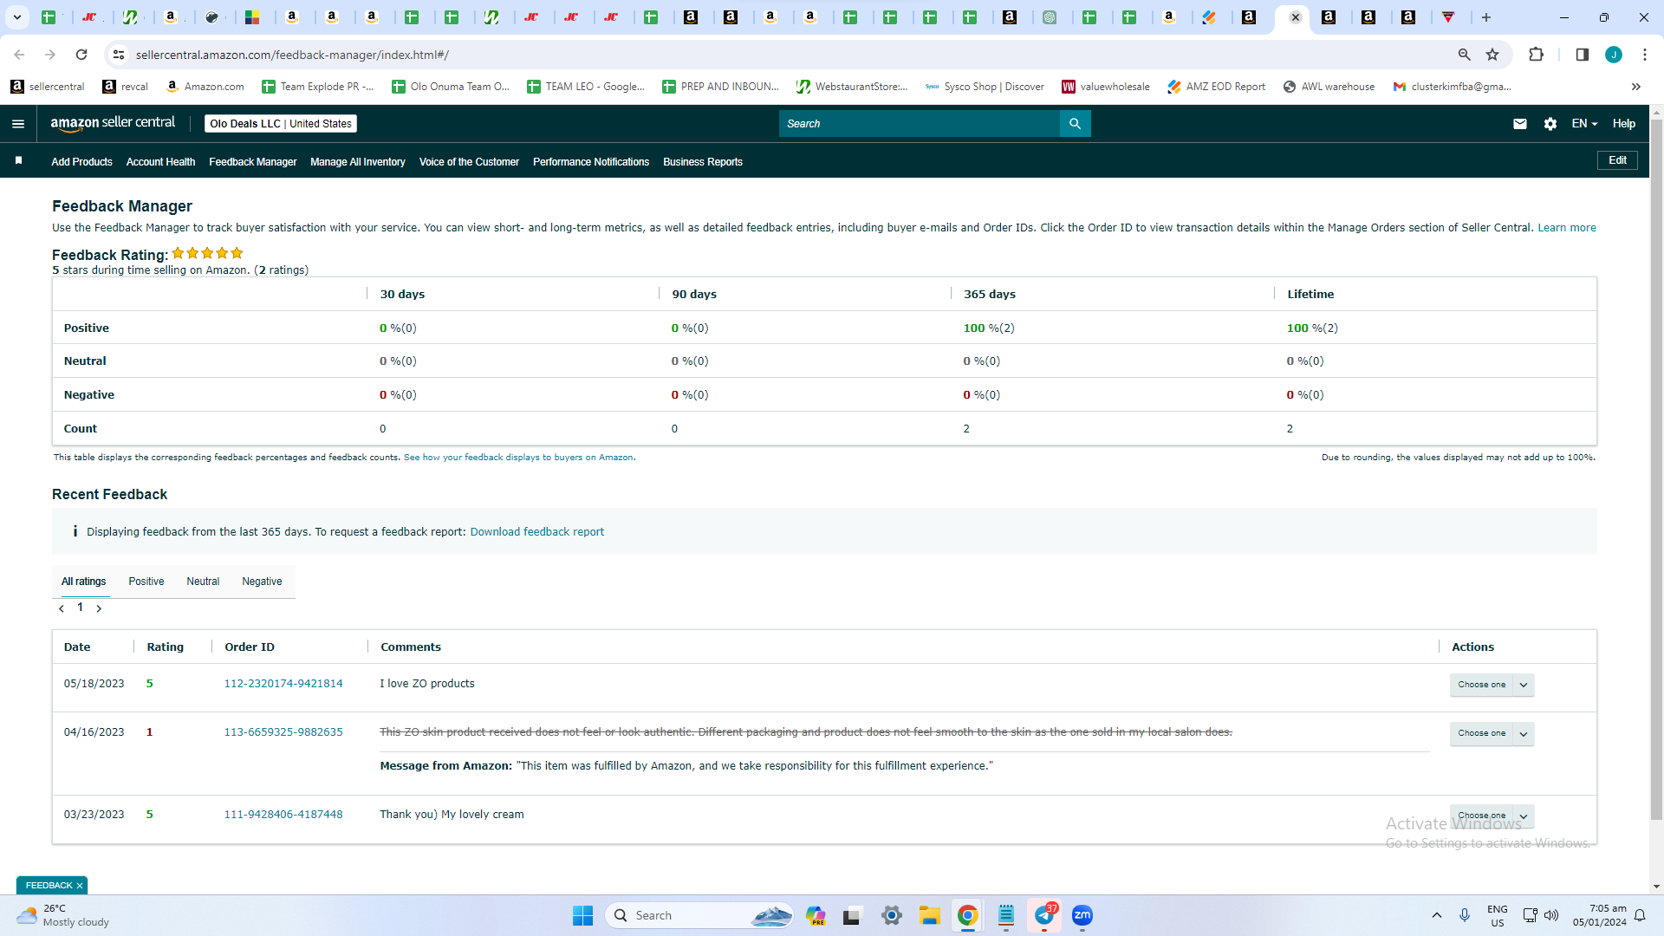Open Choose one dropdown for 03/23/2023 feedback
The width and height of the screenshot is (1664, 936).
pyautogui.click(x=1492, y=816)
